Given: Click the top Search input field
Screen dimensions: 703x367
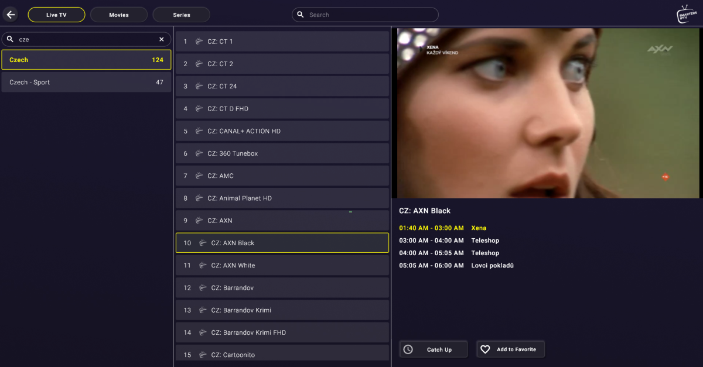Looking at the screenshot, I should [369, 15].
